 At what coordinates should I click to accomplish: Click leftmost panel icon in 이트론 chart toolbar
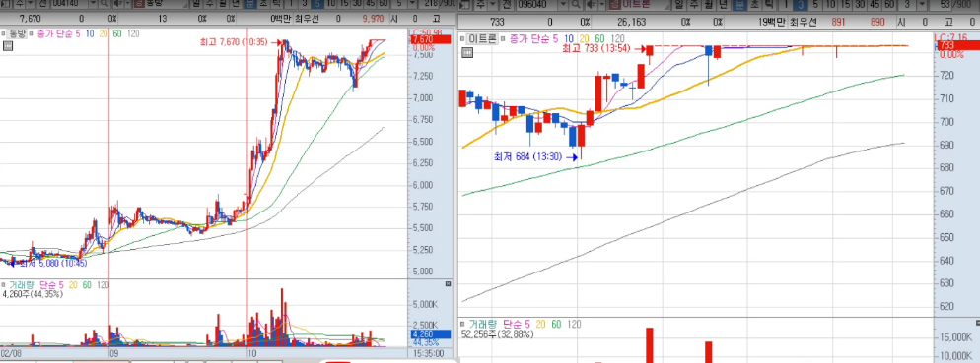(x=465, y=4)
